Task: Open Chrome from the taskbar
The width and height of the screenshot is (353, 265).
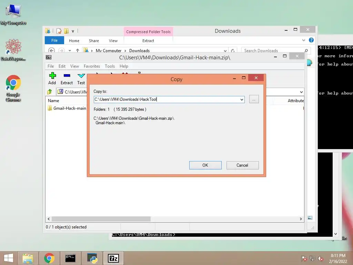Action: coord(49,258)
